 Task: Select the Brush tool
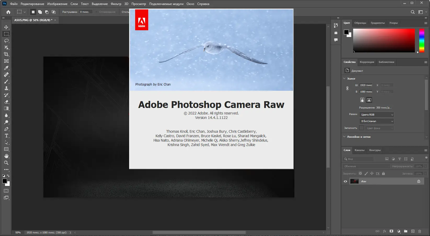click(x=6, y=82)
